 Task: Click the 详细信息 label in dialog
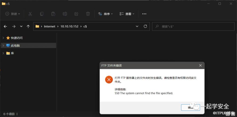pos(120,89)
